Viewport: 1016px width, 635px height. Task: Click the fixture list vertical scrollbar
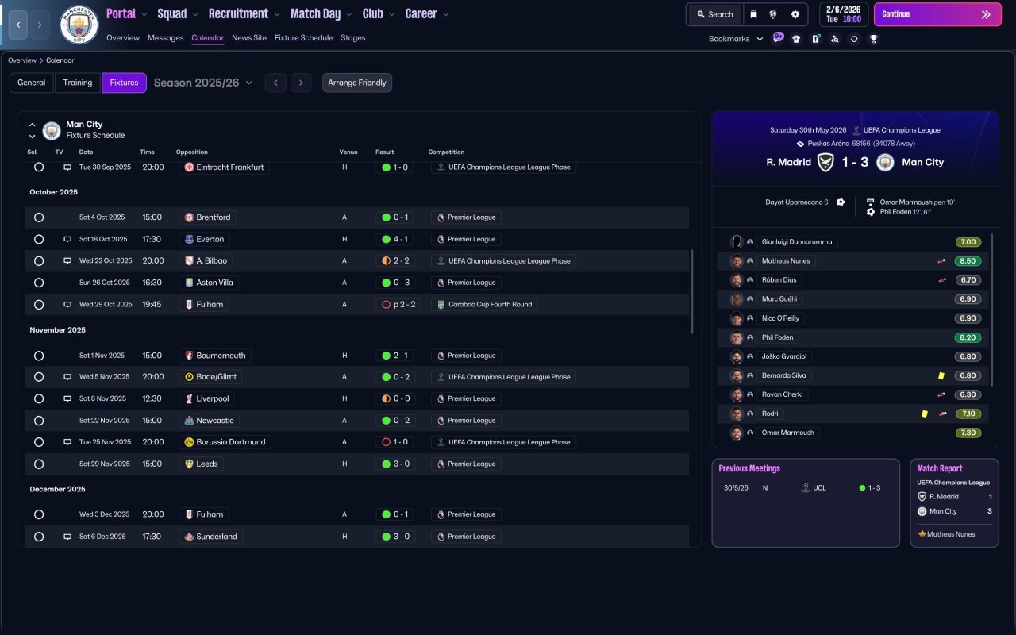click(x=693, y=291)
